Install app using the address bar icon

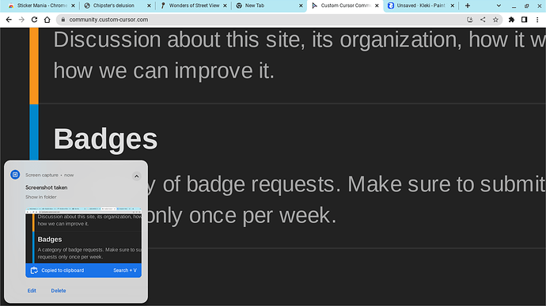point(470,20)
